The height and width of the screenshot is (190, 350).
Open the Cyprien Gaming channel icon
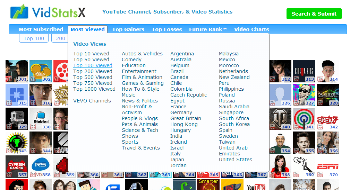click(x=17, y=166)
